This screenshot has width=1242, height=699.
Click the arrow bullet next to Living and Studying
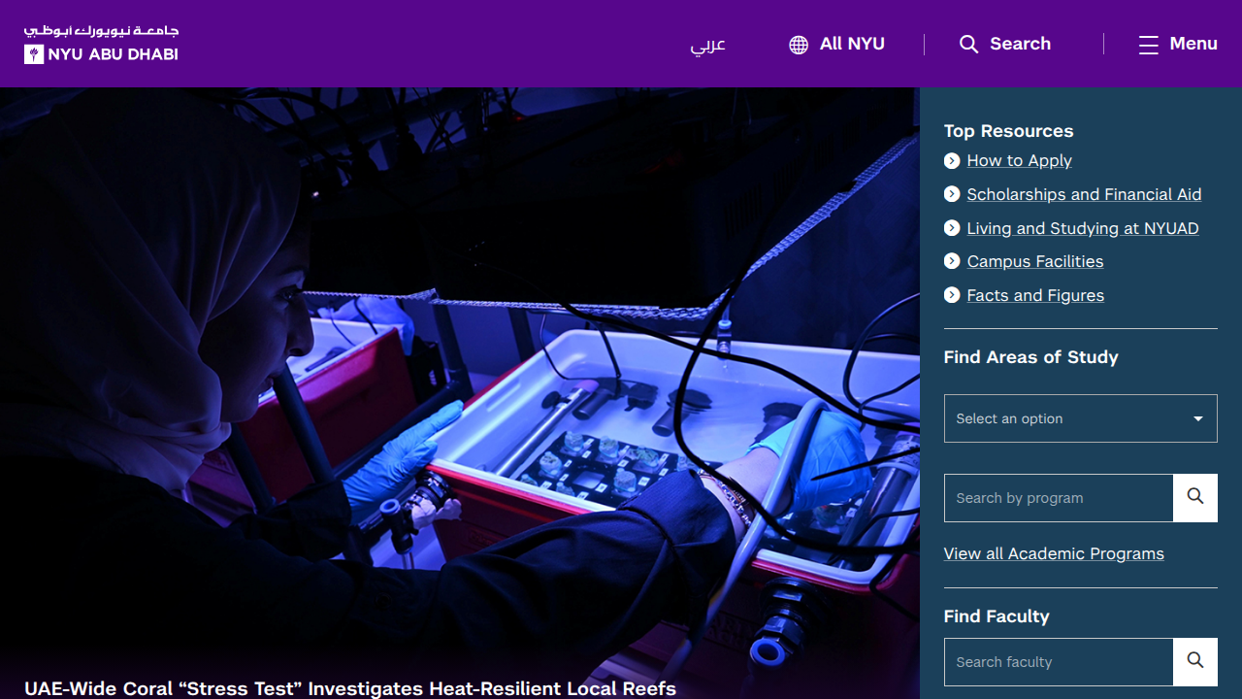click(952, 228)
